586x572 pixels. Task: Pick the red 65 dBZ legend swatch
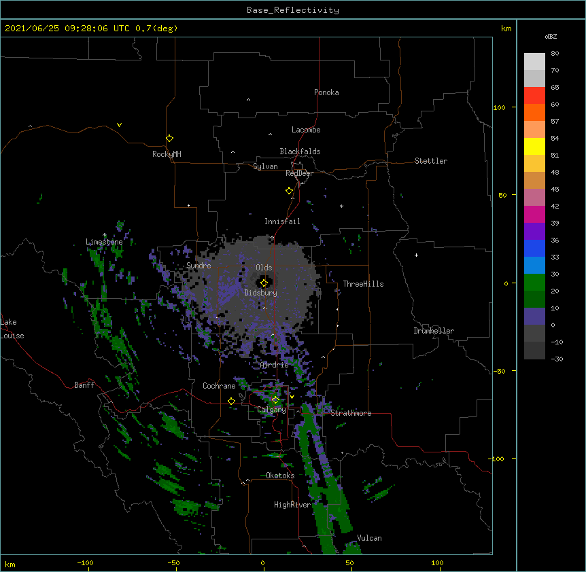click(x=534, y=95)
